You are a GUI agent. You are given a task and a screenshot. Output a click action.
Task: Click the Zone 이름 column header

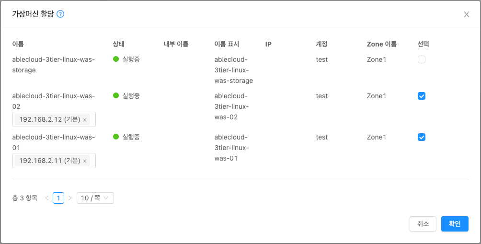tap(381, 44)
